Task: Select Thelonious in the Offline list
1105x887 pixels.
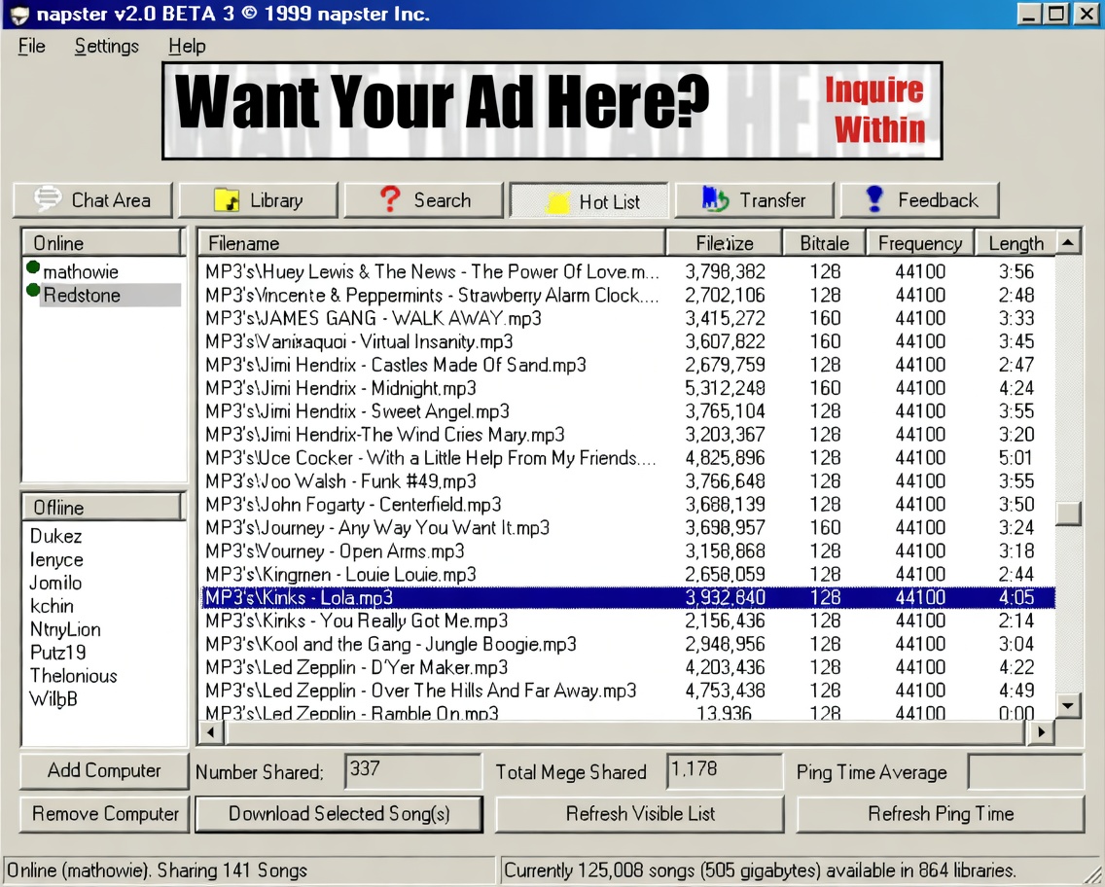Action: [x=73, y=676]
